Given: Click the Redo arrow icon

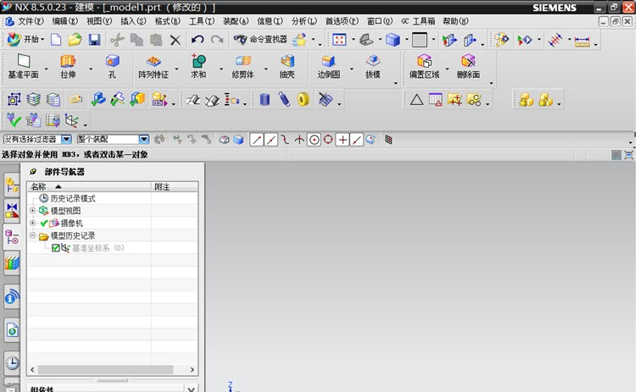Looking at the screenshot, I should pos(217,40).
